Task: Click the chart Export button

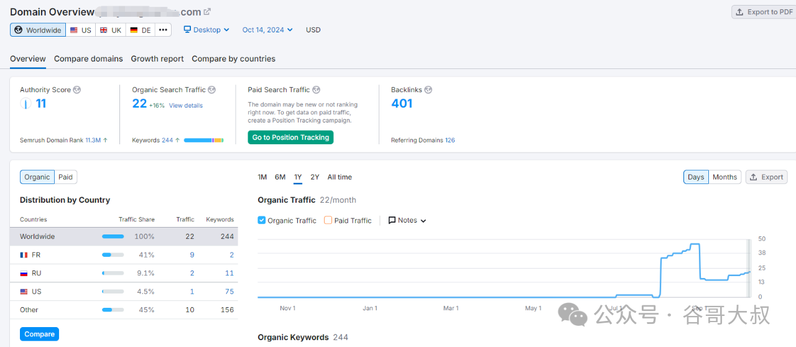Action: [766, 177]
